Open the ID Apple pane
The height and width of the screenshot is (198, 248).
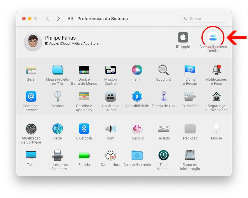[x=183, y=38]
